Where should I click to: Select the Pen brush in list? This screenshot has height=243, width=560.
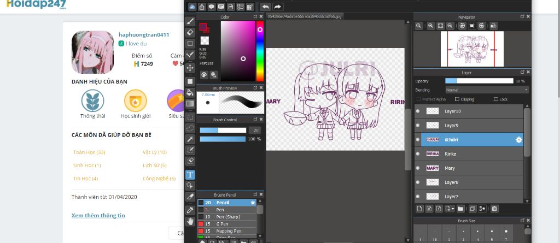(227, 210)
